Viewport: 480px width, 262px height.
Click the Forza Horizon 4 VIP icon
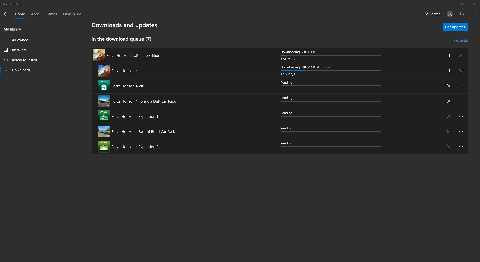(x=104, y=86)
